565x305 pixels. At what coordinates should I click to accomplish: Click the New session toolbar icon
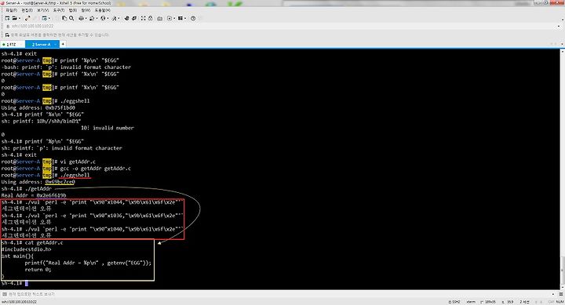point(7,18)
